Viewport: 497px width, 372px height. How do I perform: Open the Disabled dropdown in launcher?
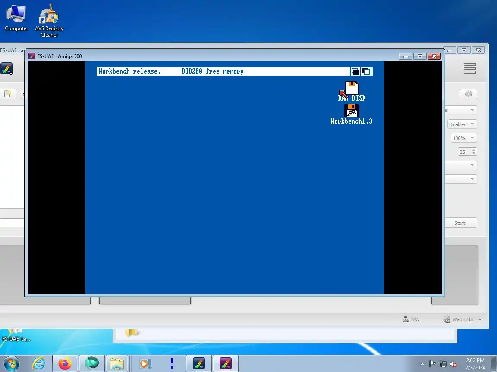(462, 124)
